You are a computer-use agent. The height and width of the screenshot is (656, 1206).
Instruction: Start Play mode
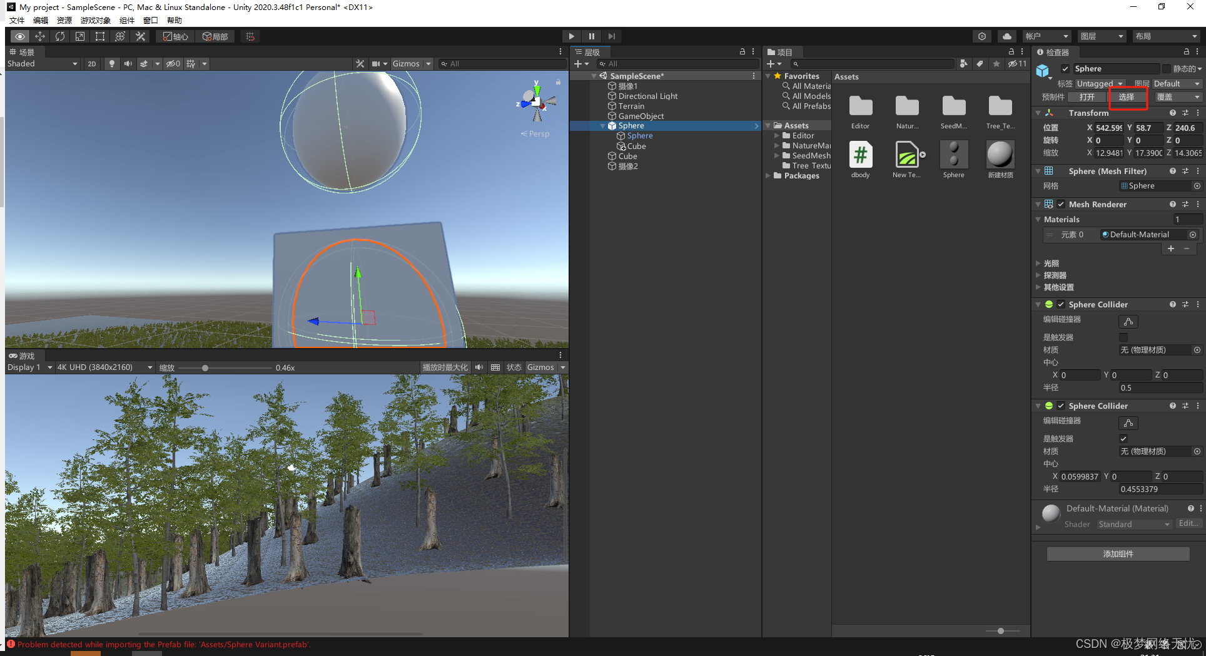point(571,36)
